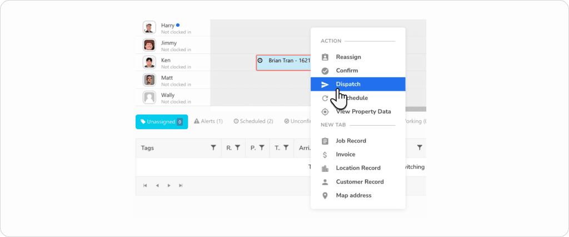Image resolution: width=569 pixels, height=237 pixels.
Task: Click Jimmy's avatar photo
Action: click(x=149, y=45)
